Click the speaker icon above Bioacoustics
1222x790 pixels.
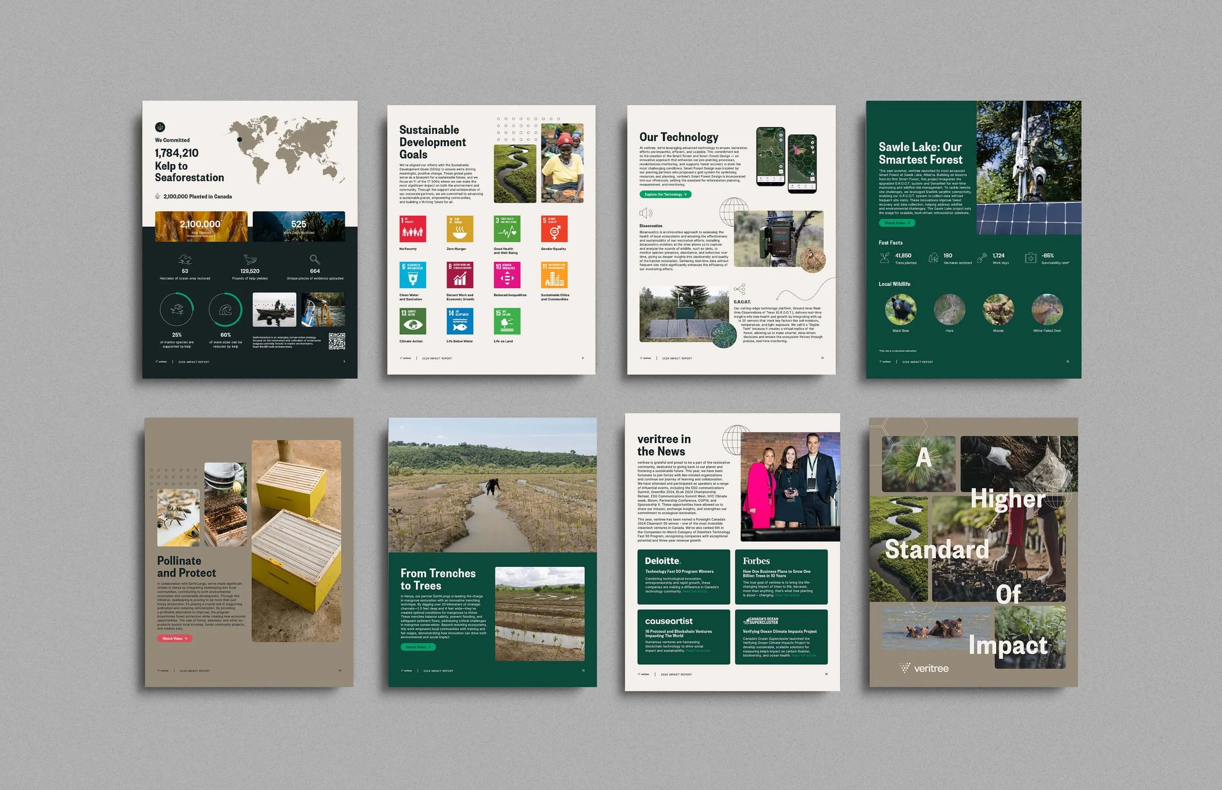click(x=645, y=212)
